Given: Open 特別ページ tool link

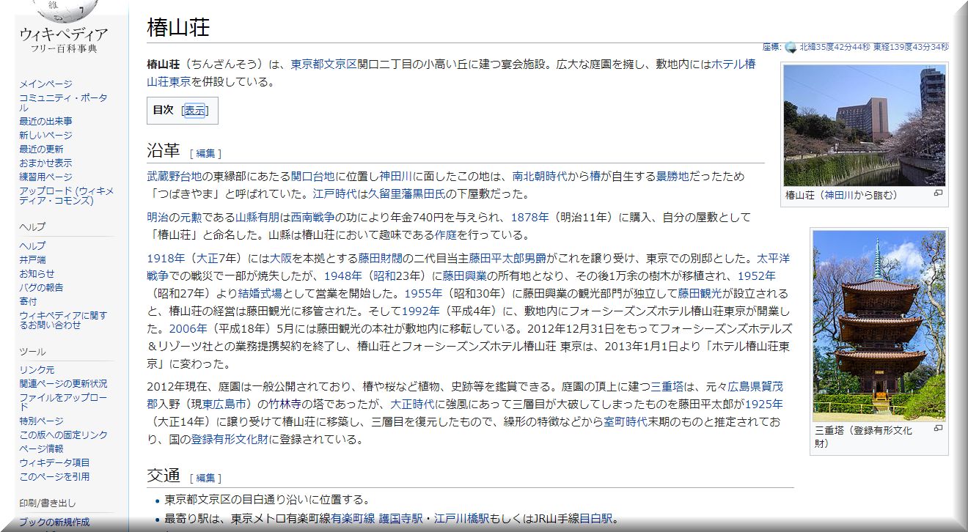Looking at the screenshot, I should point(41,421).
